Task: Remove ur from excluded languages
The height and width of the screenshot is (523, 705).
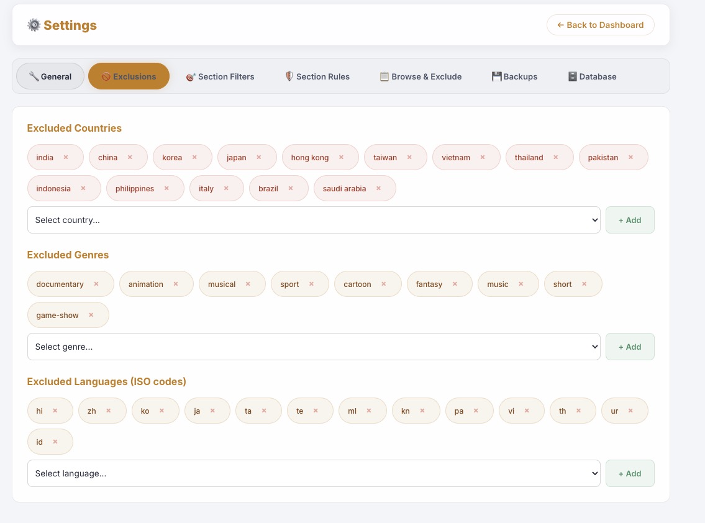Action: pyautogui.click(x=631, y=411)
